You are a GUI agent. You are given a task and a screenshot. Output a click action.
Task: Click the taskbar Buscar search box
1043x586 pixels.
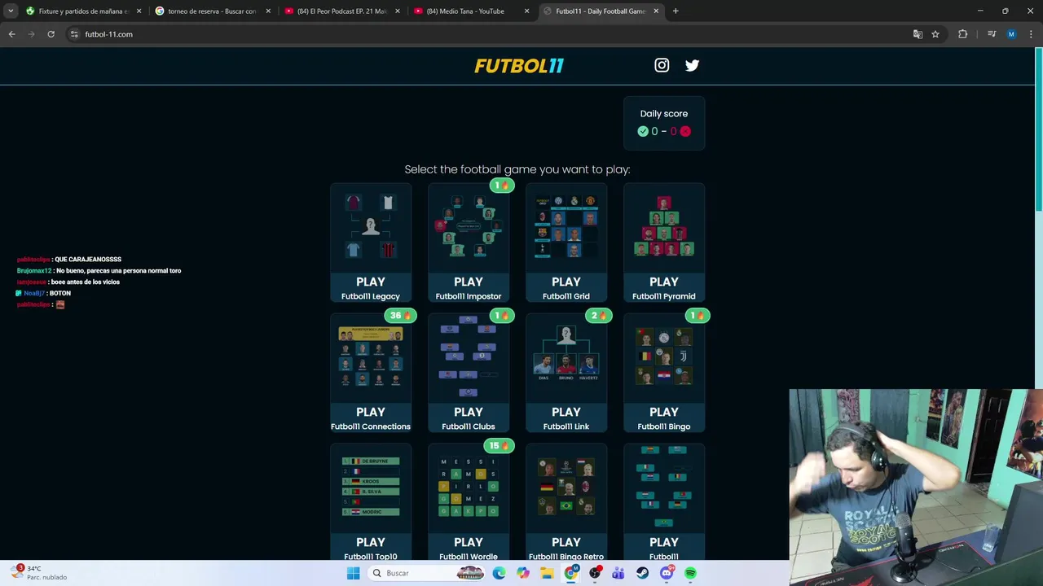(427, 573)
